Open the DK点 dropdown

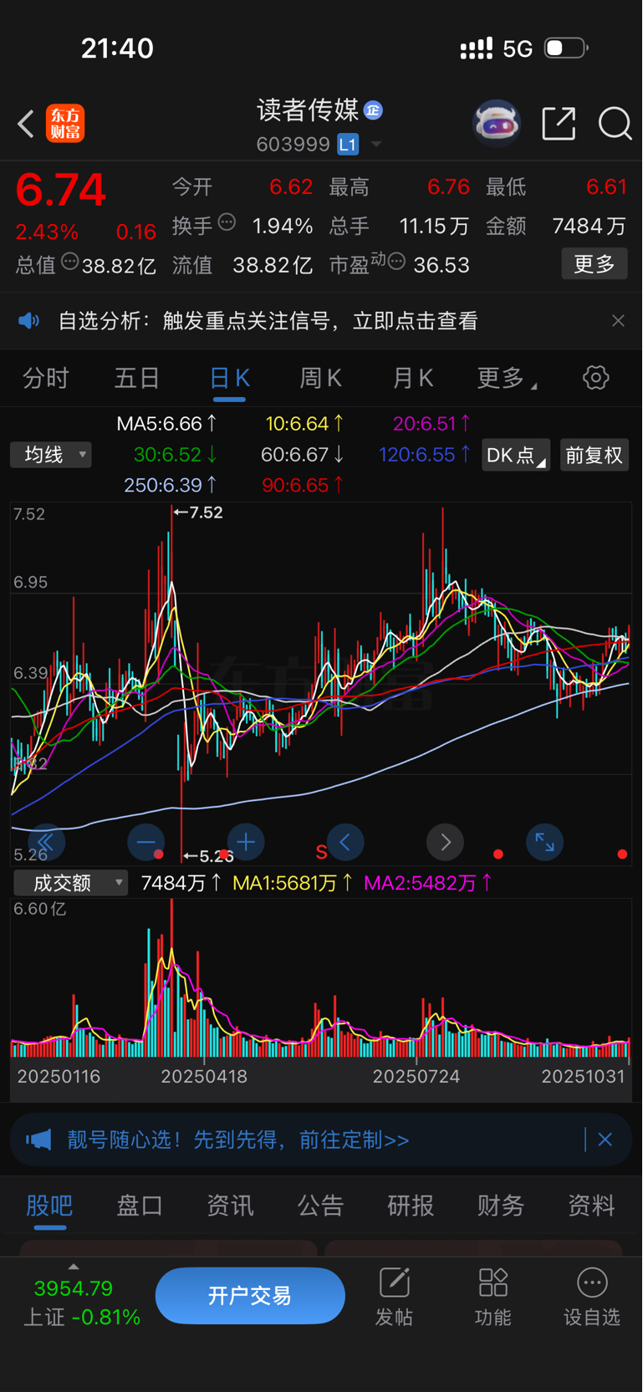click(x=516, y=455)
